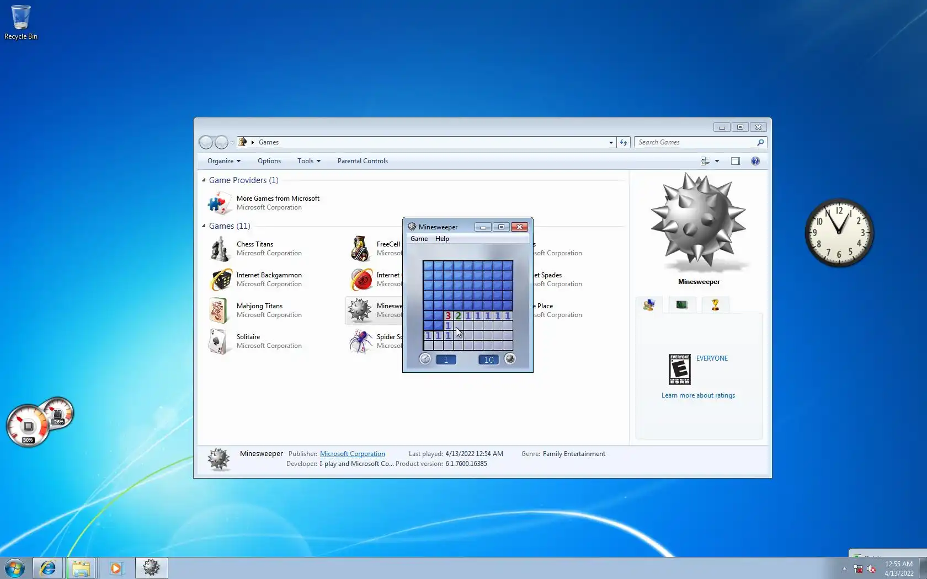927x579 pixels.
Task: Click the ESRB Everyone rating badge
Action: click(x=680, y=369)
